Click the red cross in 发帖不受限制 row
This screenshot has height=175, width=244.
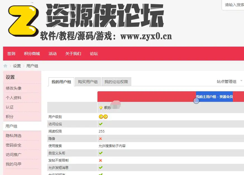click(101, 160)
